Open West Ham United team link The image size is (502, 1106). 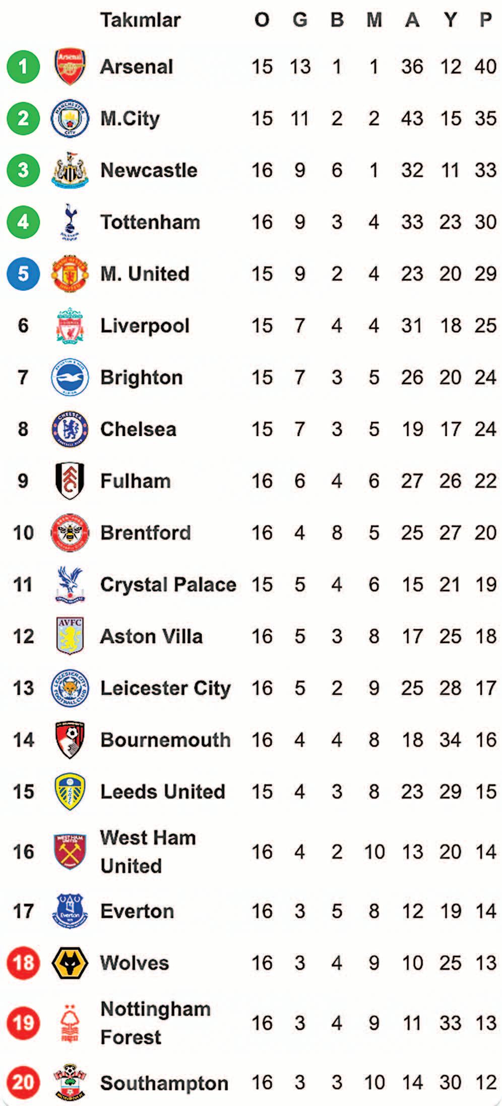[148, 852]
